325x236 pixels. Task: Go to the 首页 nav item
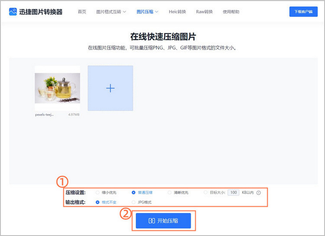pyautogui.click(x=82, y=12)
